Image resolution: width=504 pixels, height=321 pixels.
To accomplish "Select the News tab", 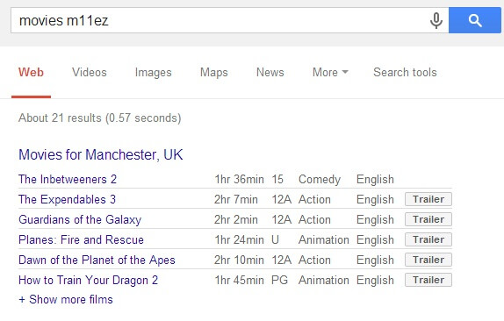I will coord(270,72).
